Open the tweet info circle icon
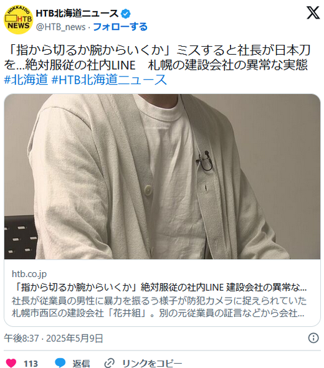The height and width of the screenshot is (368, 324). [x=313, y=338]
